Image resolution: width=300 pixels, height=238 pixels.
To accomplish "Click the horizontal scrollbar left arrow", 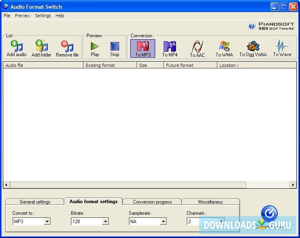I will (x=6, y=185).
